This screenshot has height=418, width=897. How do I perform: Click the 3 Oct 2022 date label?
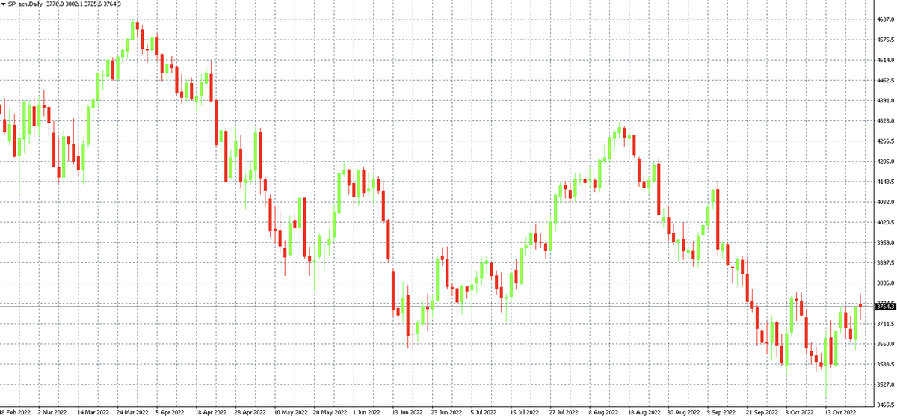801,412
